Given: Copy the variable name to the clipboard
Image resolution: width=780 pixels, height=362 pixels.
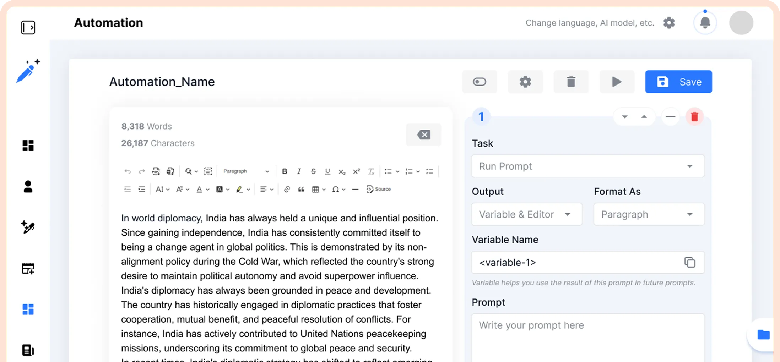Looking at the screenshot, I should point(689,263).
